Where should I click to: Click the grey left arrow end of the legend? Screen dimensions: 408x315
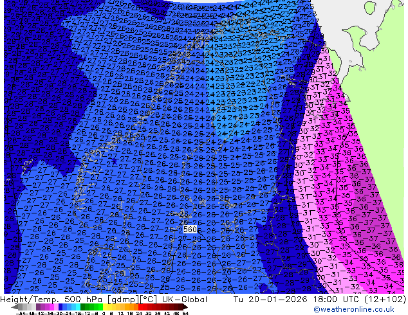click(15, 307)
